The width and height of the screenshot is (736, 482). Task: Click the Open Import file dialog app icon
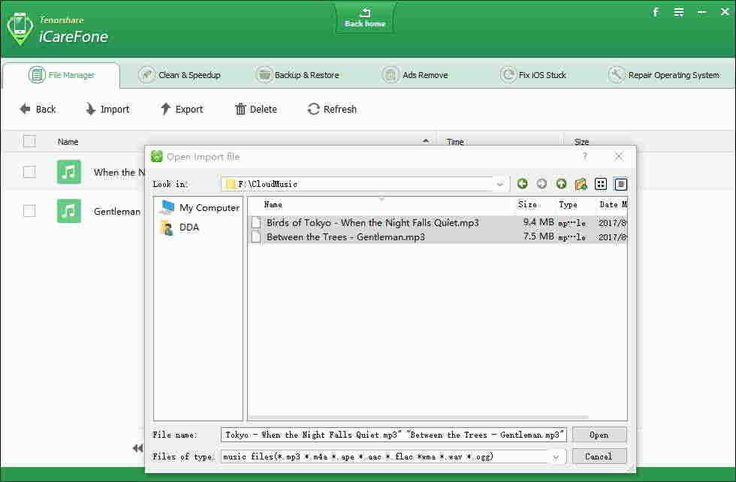(x=157, y=156)
